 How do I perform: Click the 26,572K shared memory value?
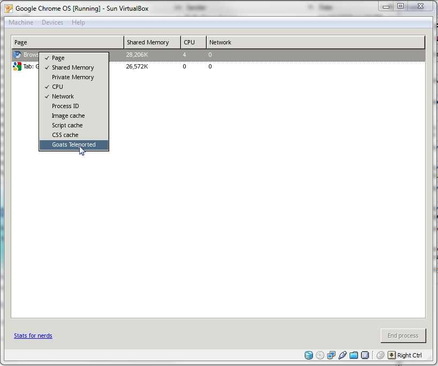[137, 66]
